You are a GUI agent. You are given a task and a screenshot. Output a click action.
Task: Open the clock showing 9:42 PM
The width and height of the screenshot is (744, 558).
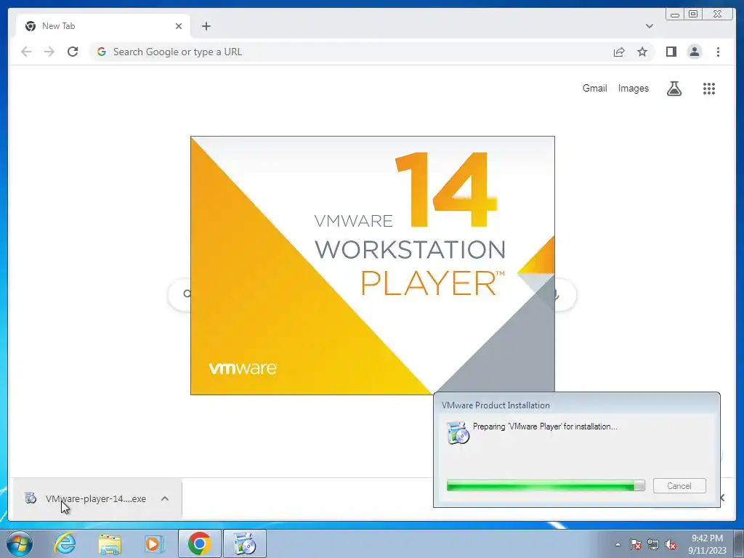coord(707,544)
